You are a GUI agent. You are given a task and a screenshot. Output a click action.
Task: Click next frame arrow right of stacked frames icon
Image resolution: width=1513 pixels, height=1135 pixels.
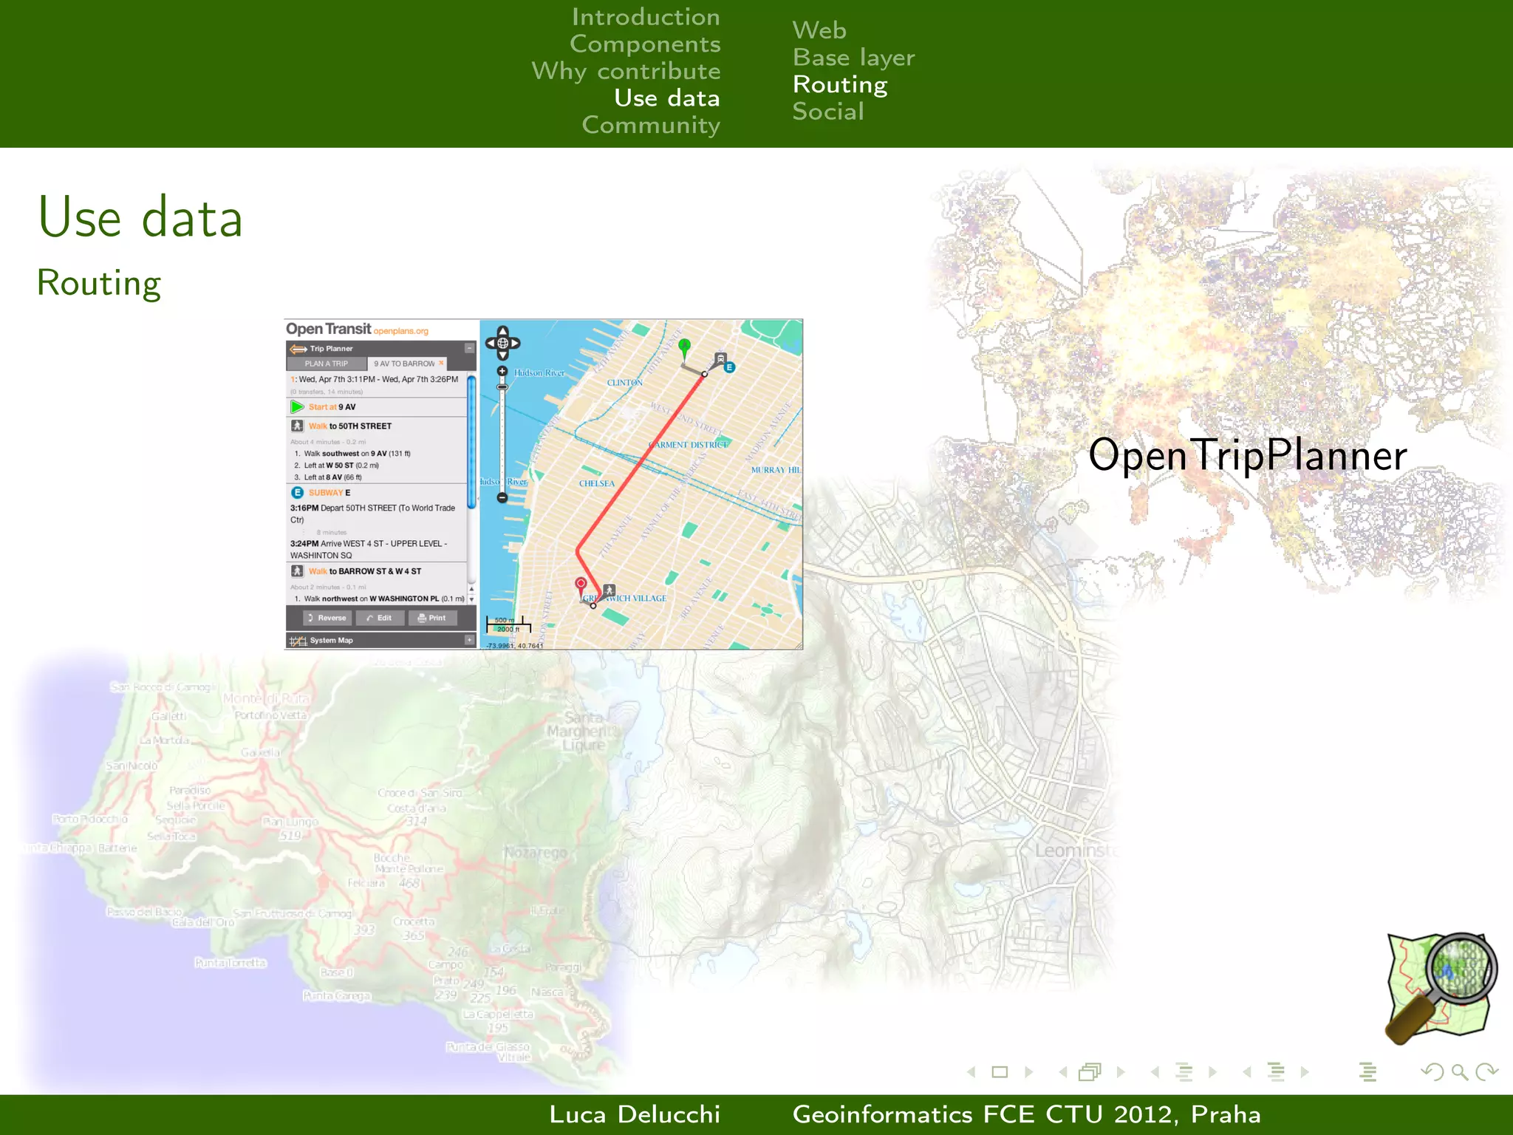point(1121,1071)
